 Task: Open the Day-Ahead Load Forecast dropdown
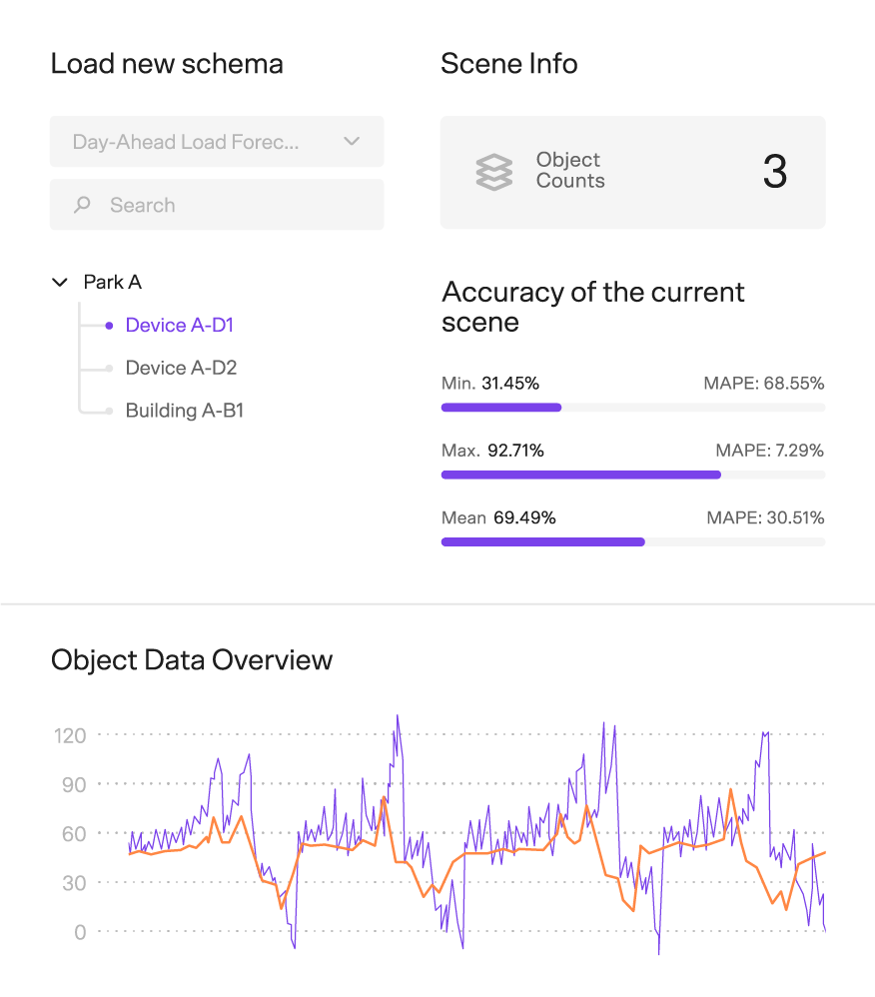[x=217, y=142]
